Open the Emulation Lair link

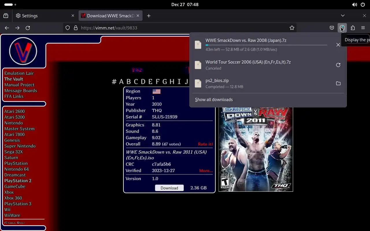tap(19, 73)
